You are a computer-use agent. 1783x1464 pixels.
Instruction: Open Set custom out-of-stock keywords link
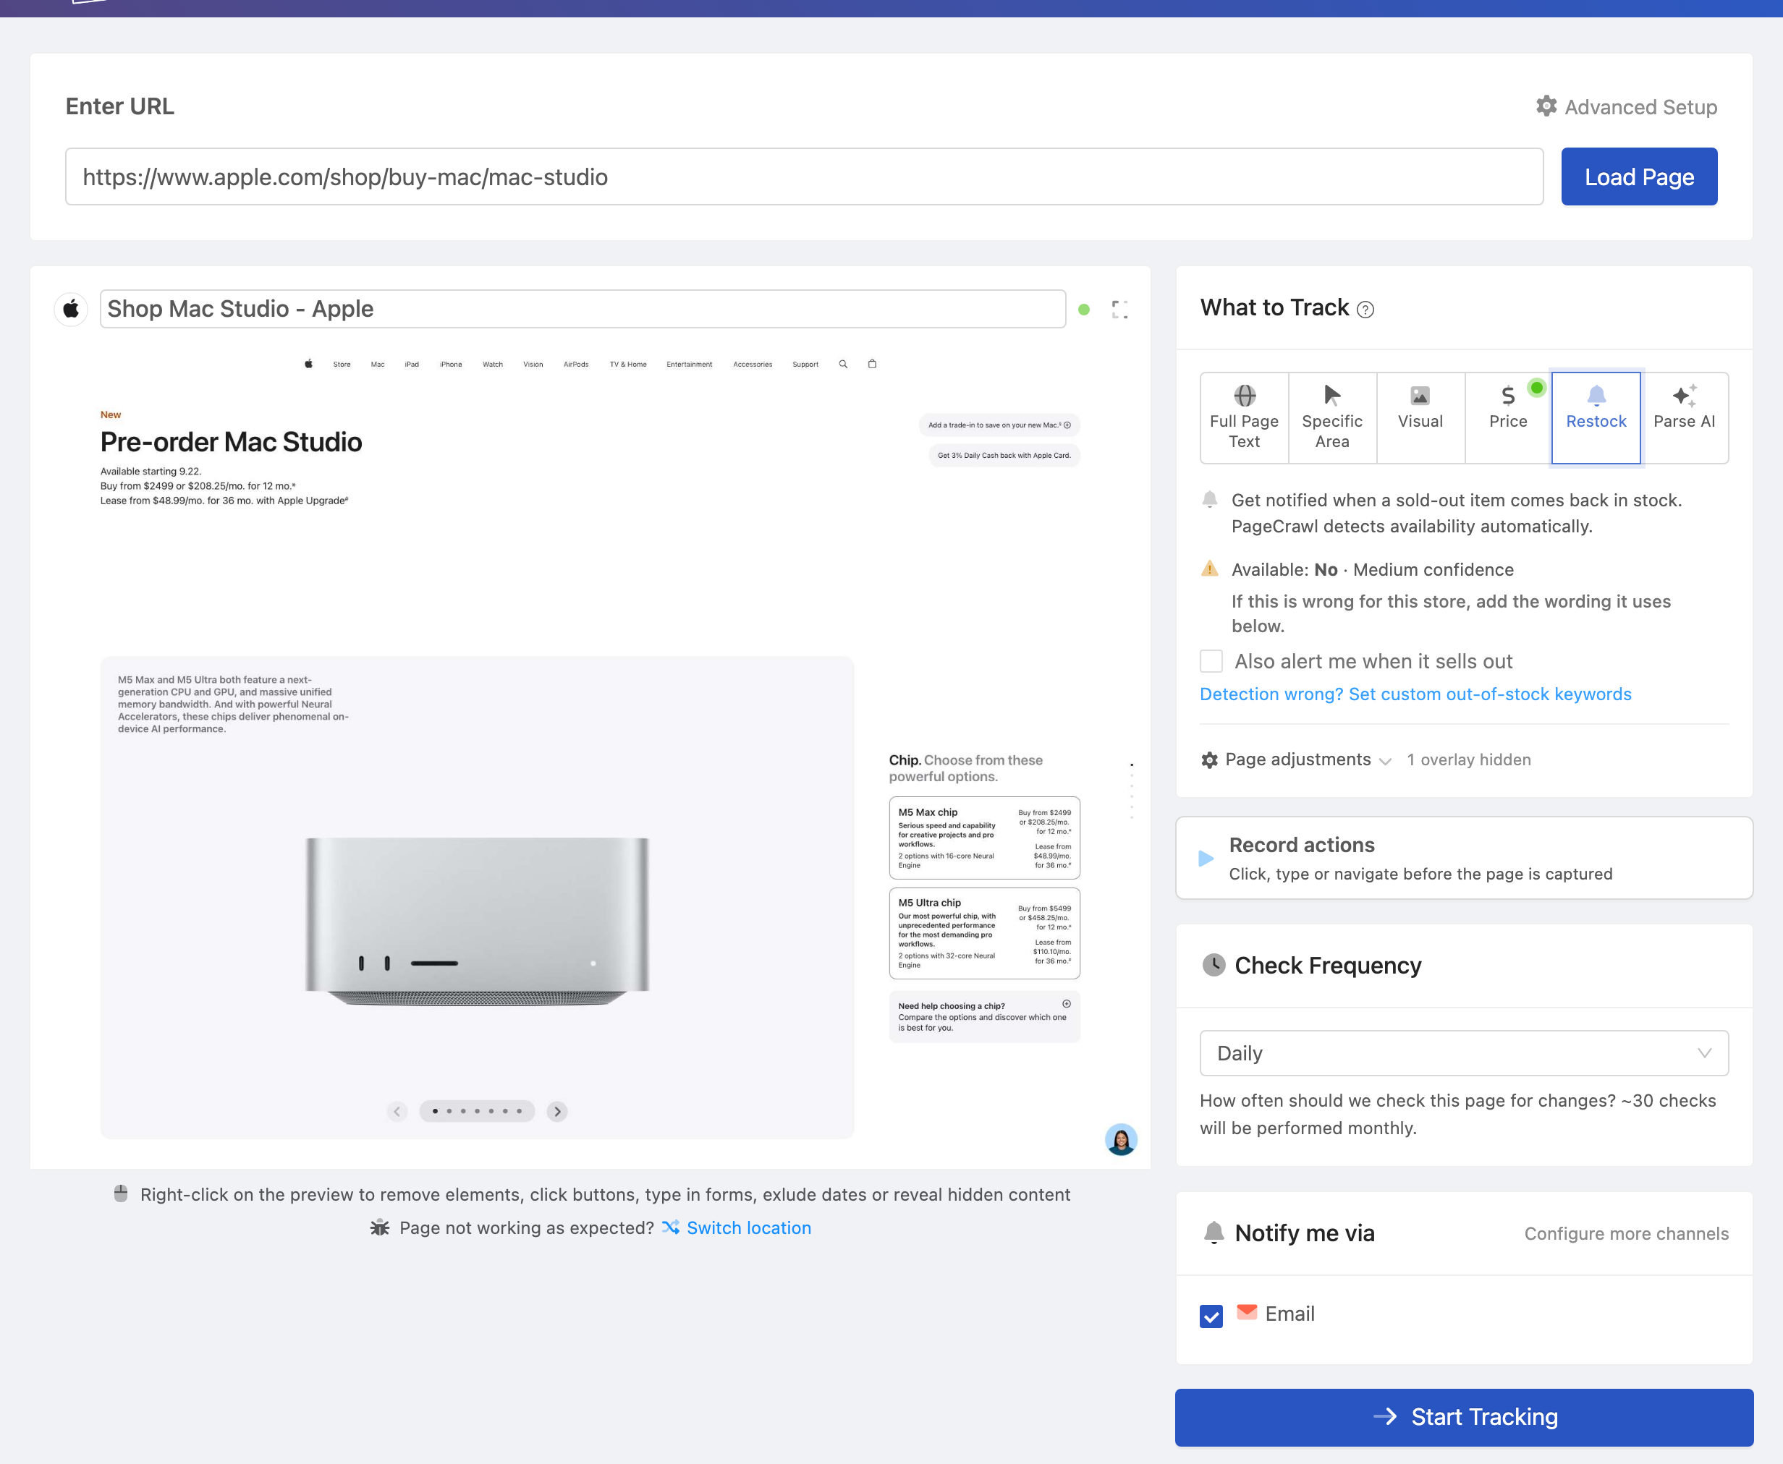[1415, 694]
